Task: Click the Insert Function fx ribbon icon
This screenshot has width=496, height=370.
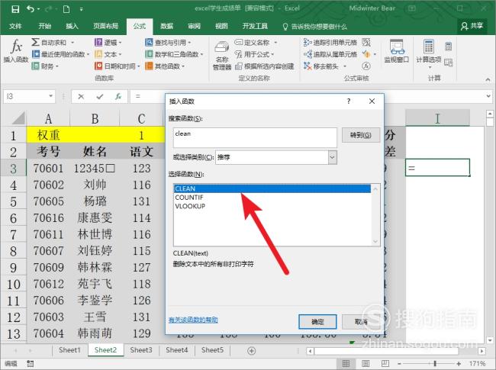Action: 16,47
